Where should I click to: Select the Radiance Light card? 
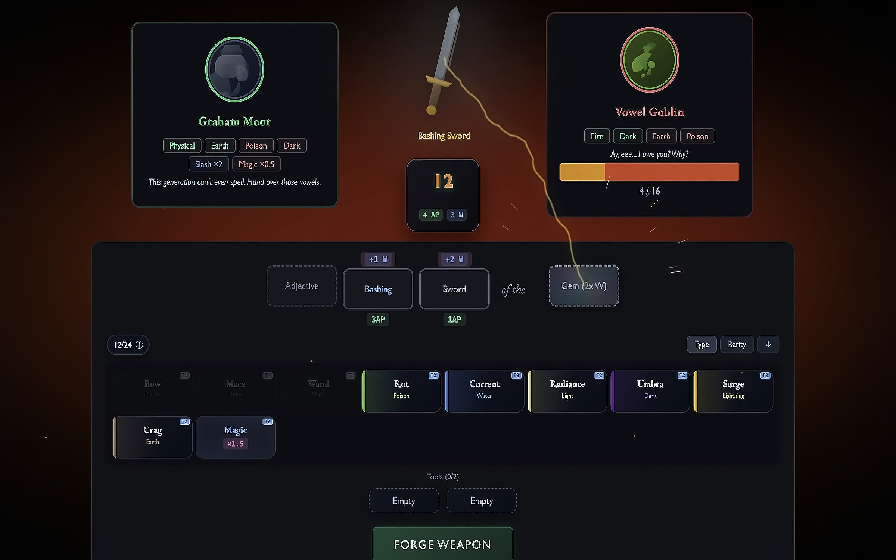tap(567, 391)
